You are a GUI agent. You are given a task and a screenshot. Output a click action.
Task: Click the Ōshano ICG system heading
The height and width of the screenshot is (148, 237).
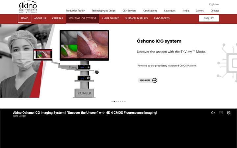(159, 41)
